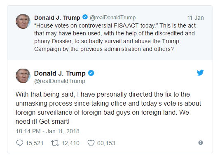This screenshot has height=157, width=220.
Task: Click the reply speech bubble icon
Action: click(x=20, y=143)
